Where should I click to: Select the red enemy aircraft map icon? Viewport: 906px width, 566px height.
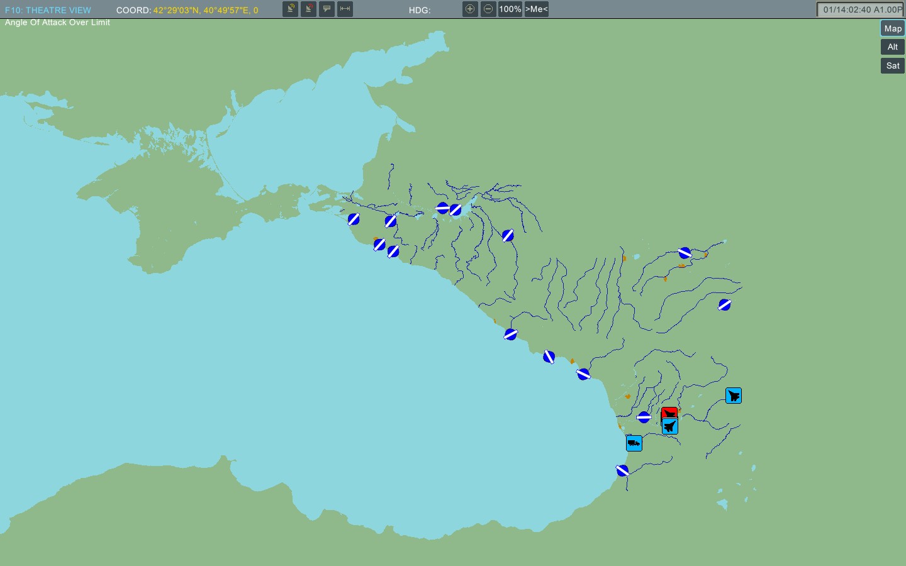669,413
